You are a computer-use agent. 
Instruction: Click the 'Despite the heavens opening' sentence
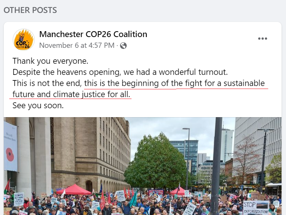click(x=120, y=72)
